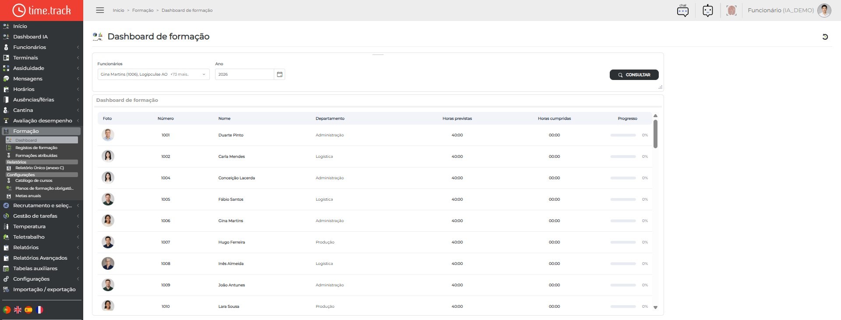The width and height of the screenshot is (841, 320).
Task: Open the Funcionários filter dropdown
Action: tap(153, 74)
